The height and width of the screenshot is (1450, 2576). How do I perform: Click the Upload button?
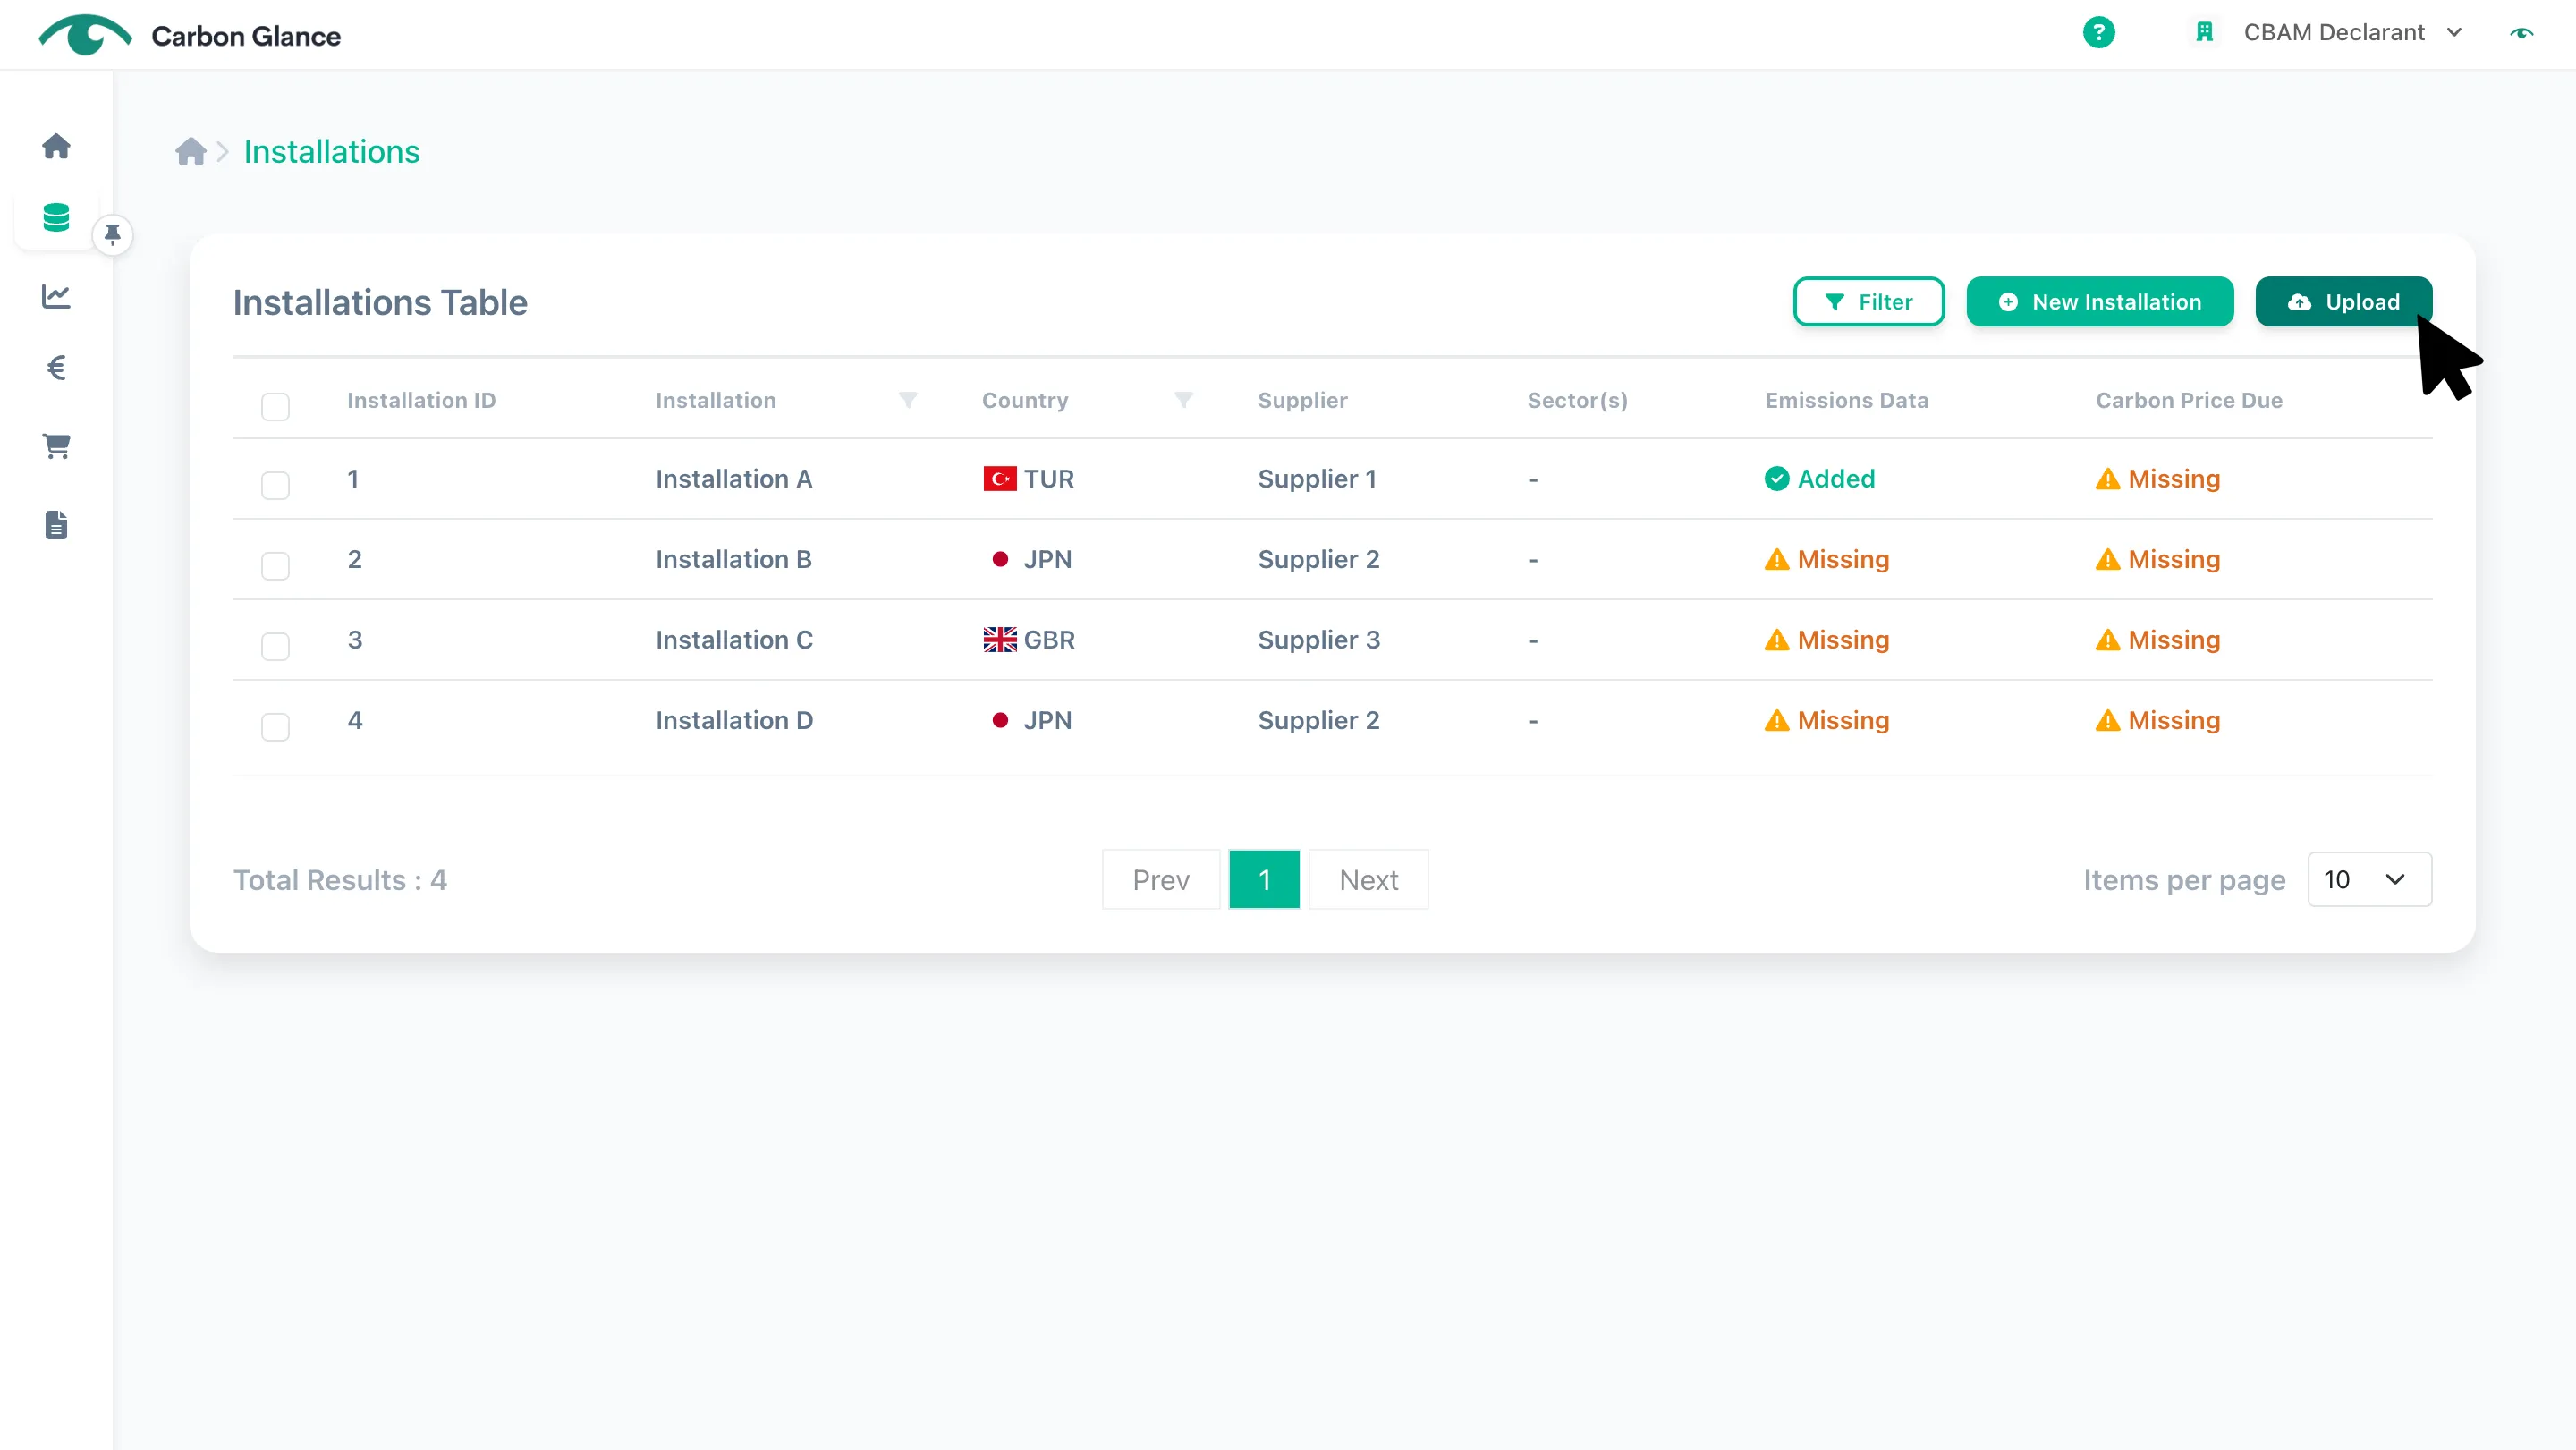[2343, 302]
